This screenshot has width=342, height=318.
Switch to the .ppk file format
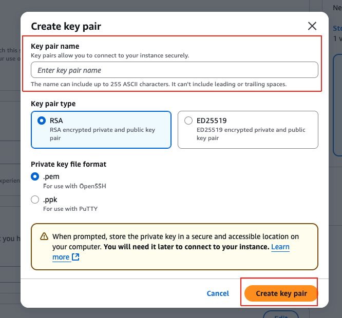pyautogui.click(x=35, y=200)
